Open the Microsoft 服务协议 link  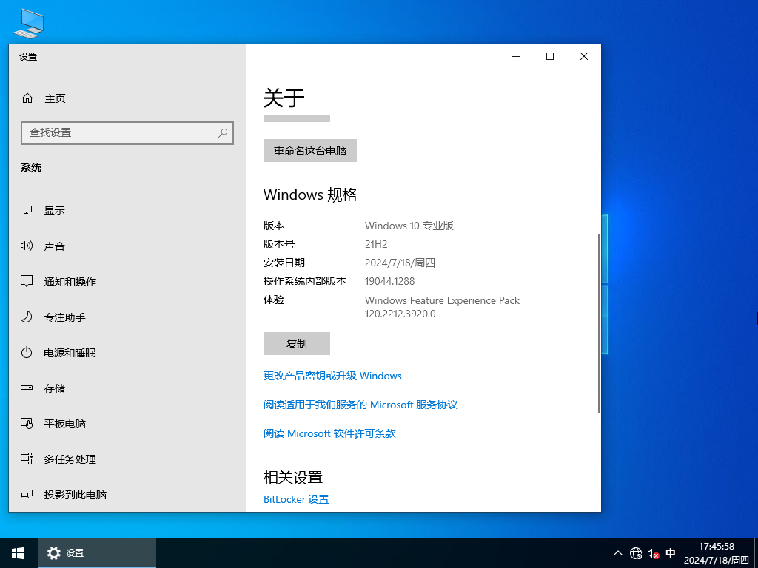point(360,405)
